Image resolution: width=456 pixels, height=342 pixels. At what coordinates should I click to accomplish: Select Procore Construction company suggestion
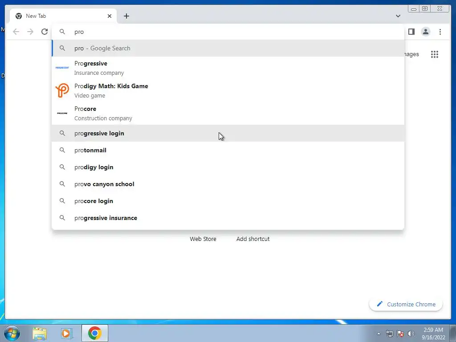tap(228, 113)
